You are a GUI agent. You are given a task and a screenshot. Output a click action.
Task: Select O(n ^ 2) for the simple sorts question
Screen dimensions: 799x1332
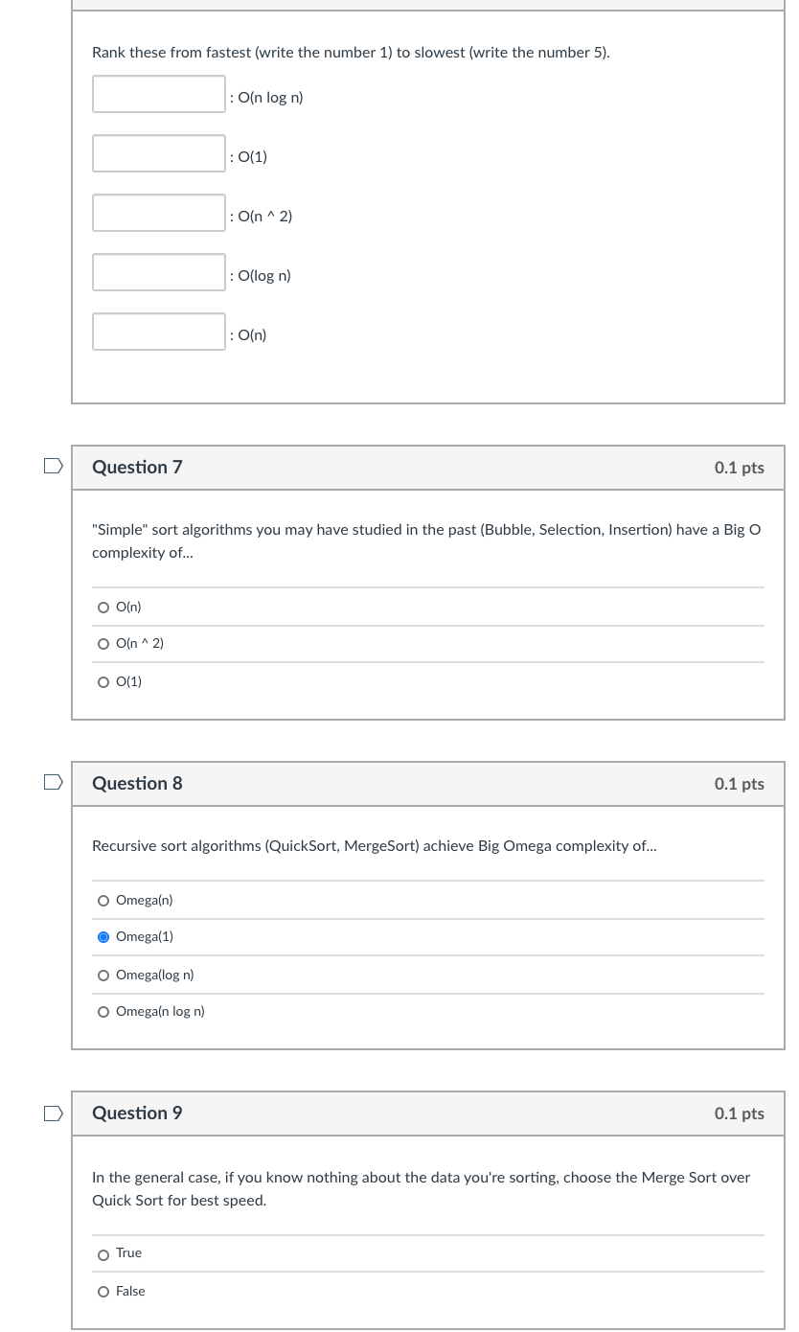tap(103, 643)
